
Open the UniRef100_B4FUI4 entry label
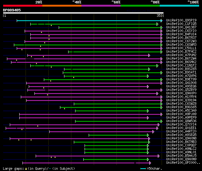click(x=181, y=34)
